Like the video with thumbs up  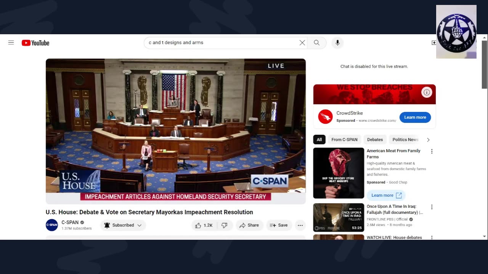click(204, 225)
